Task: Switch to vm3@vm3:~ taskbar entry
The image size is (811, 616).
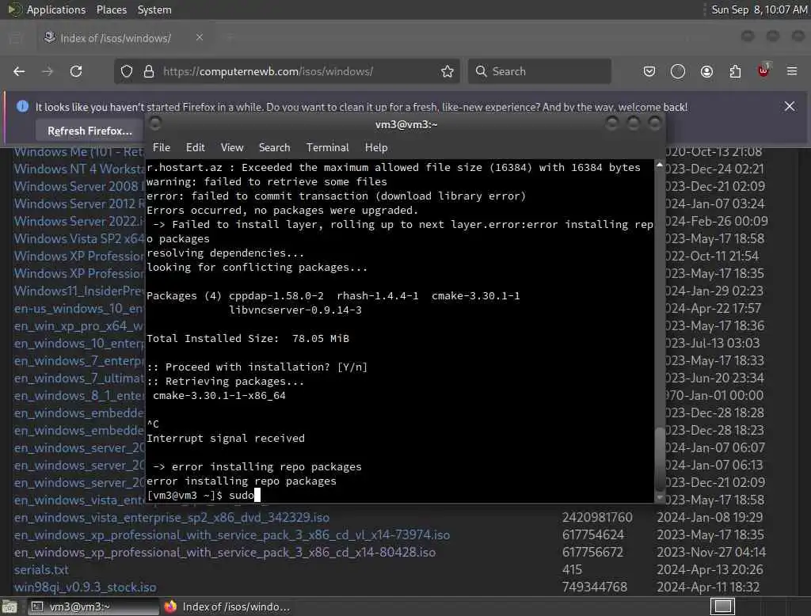Action: 93,606
